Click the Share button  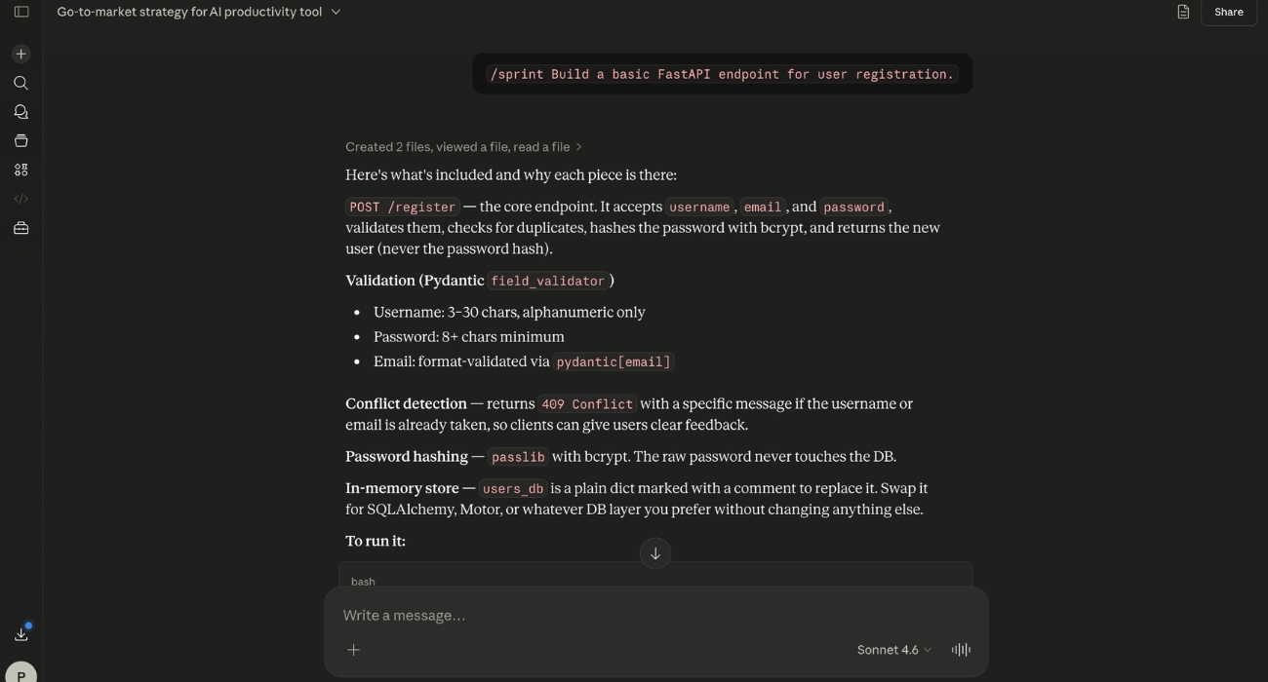tap(1229, 12)
